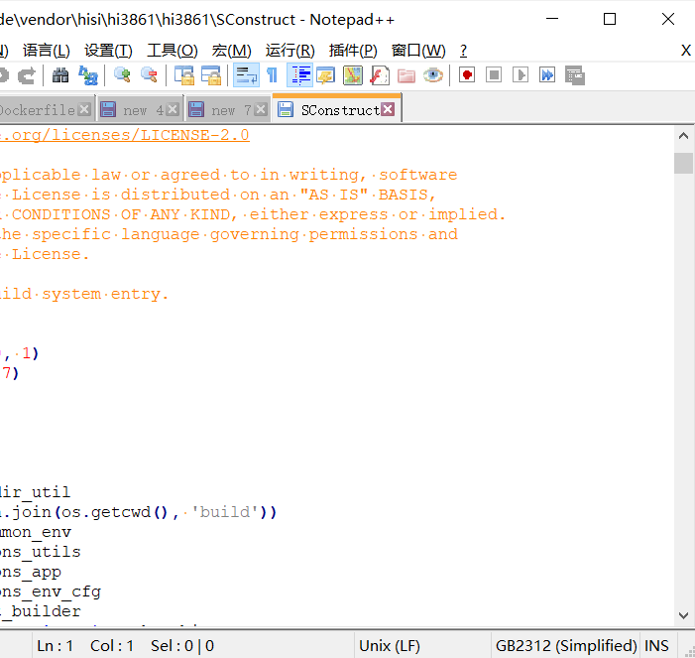Click the word os.getcwd in code
Image resolution: width=695 pixels, height=658 pixels.
106,512
